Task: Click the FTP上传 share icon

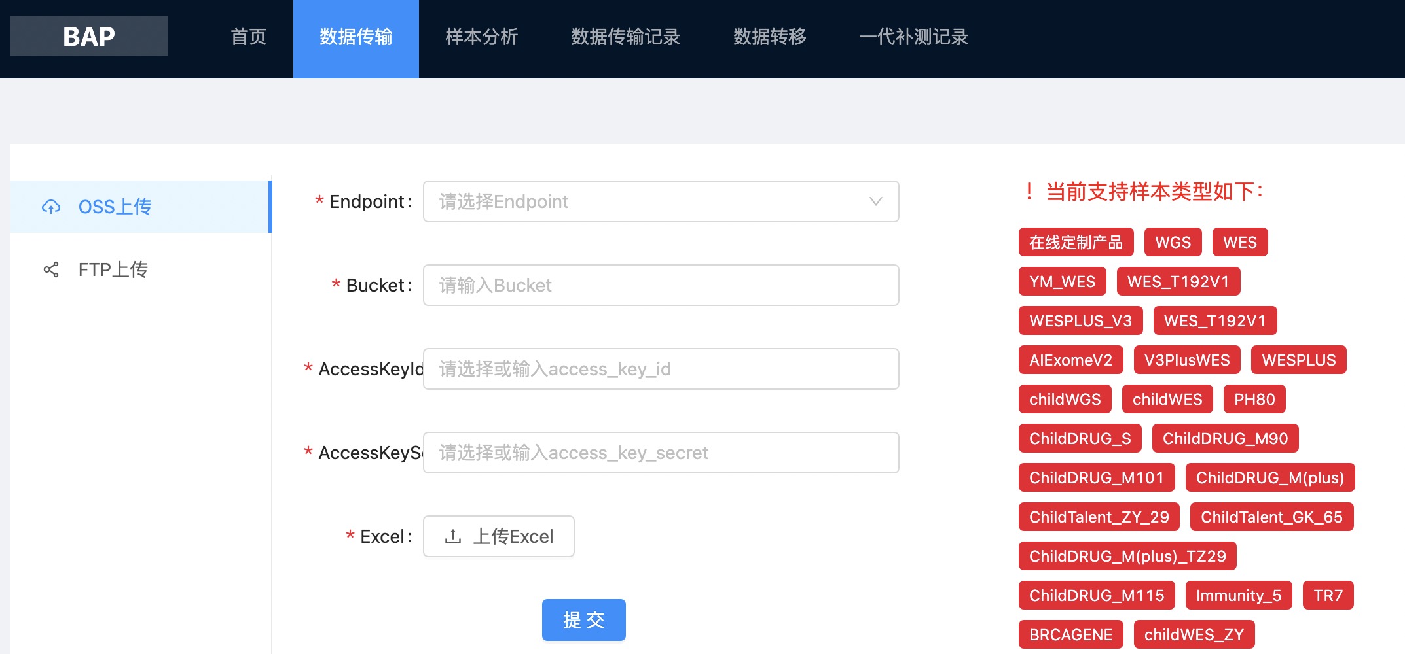Action: (51, 269)
